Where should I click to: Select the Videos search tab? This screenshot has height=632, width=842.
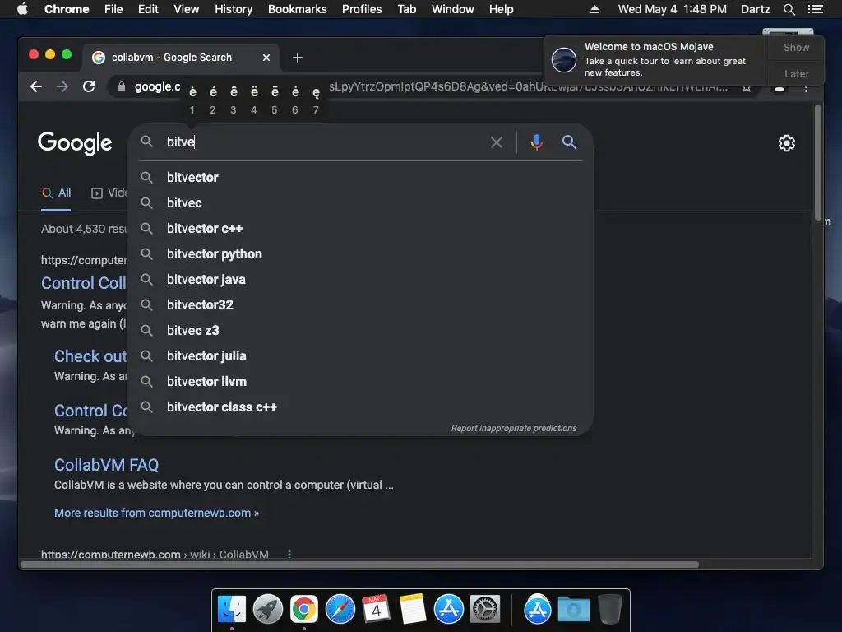click(x=109, y=193)
